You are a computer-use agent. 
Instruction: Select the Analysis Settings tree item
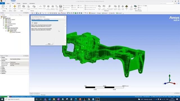(13, 29)
